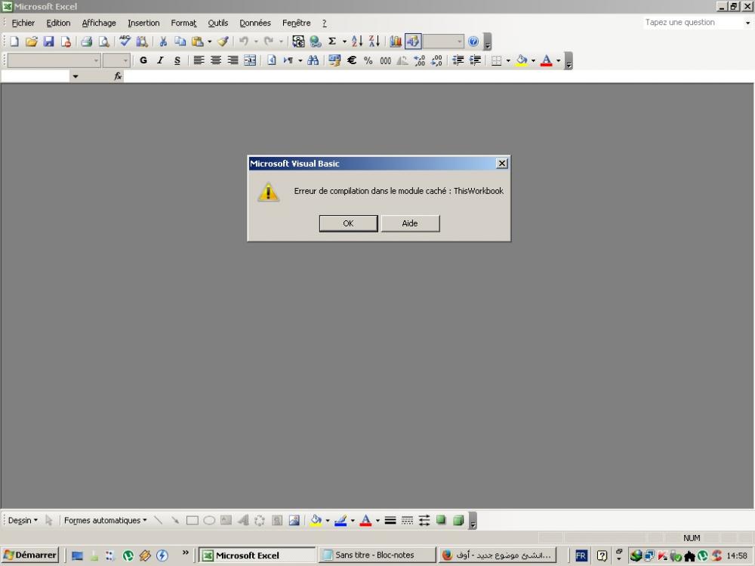Click the Tapez une question input box

pyautogui.click(x=693, y=23)
